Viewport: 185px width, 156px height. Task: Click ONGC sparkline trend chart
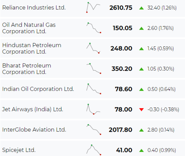[x=94, y=28]
